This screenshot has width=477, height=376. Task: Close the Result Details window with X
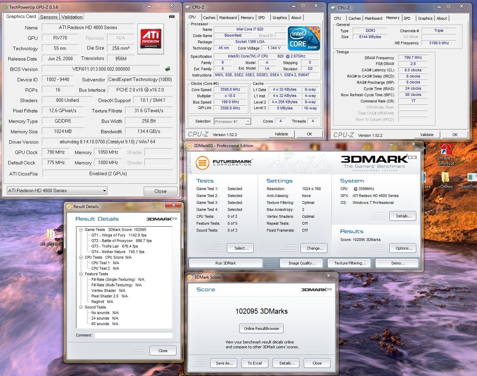point(173,205)
